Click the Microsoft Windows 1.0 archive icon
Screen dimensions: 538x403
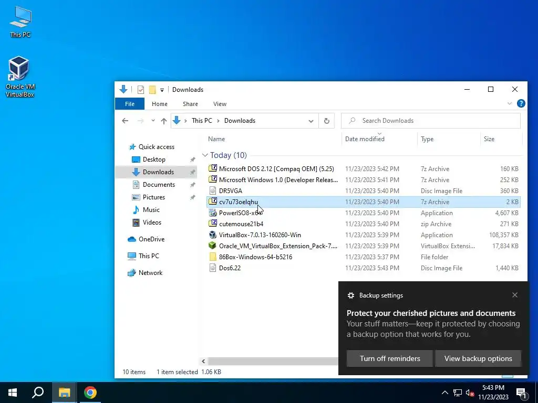pyautogui.click(x=213, y=179)
